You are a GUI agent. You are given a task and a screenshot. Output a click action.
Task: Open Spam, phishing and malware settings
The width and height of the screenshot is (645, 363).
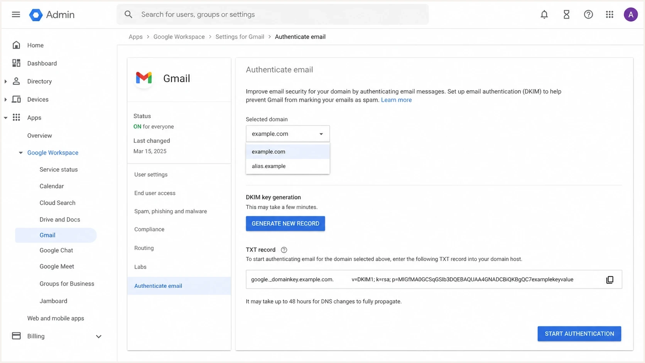tap(171, 211)
